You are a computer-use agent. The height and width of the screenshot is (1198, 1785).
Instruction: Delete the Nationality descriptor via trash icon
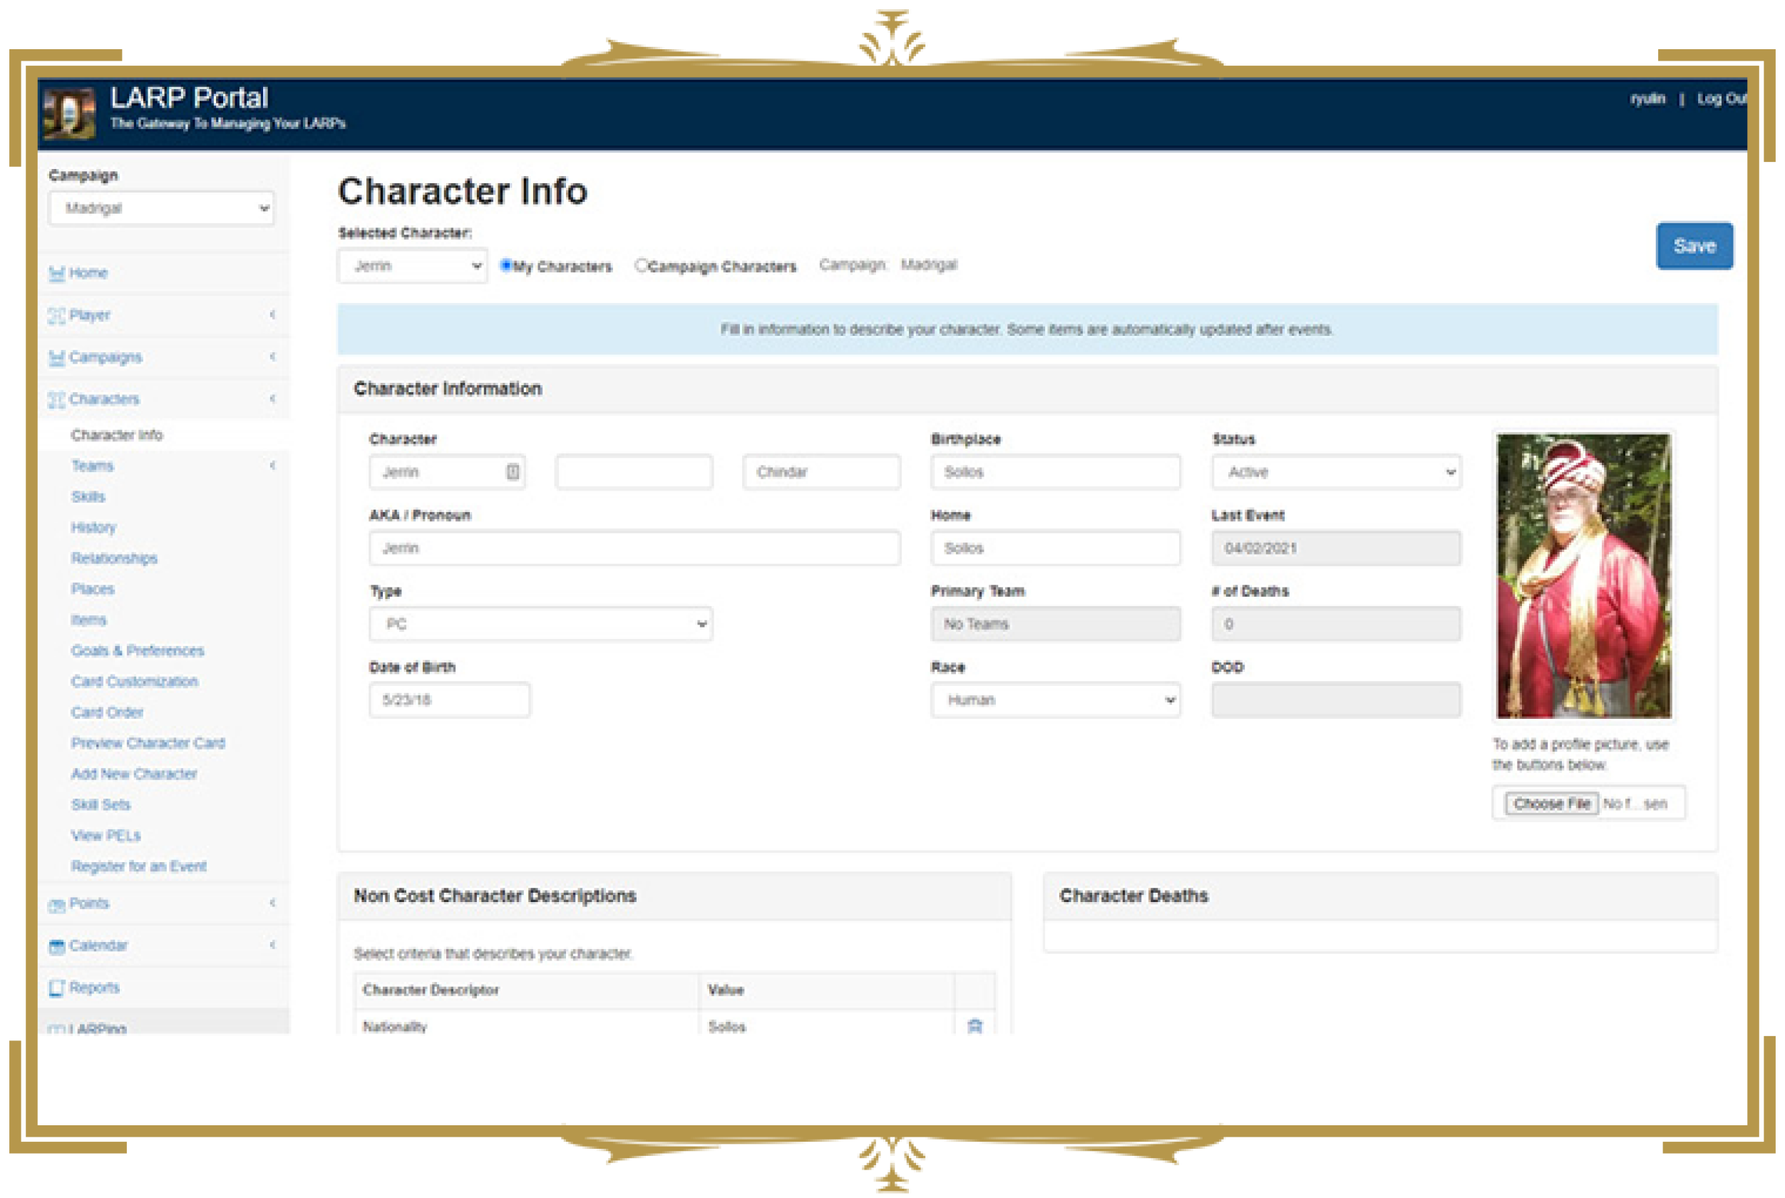pyautogui.click(x=974, y=1026)
